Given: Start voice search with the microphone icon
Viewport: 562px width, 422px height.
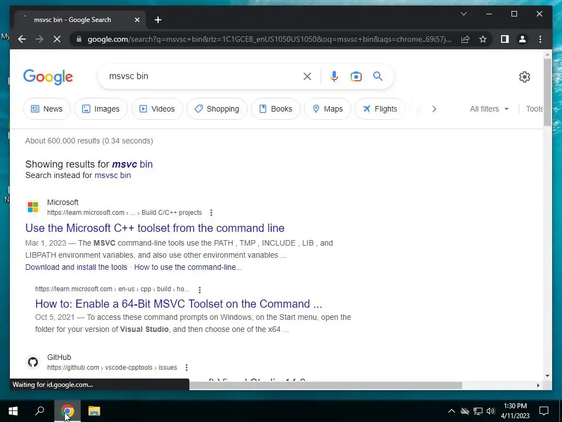Looking at the screenshot, I should [x=334, y=76].
